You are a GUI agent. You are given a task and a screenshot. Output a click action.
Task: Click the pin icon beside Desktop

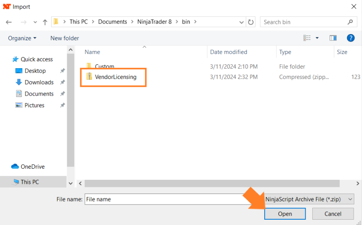coord(62,71)
